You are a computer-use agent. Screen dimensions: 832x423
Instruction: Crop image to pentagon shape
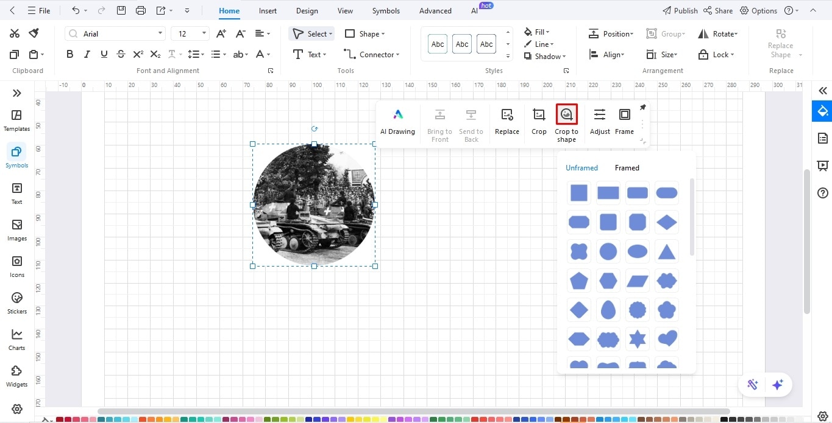(x=579, y=281)
